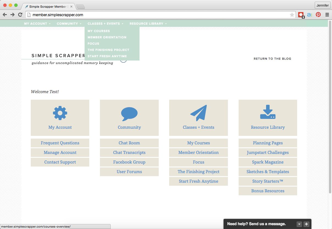The height and width of the screenshot is (229, 332).
Task: Reload the page with refresh button
Action: (20, 15)
